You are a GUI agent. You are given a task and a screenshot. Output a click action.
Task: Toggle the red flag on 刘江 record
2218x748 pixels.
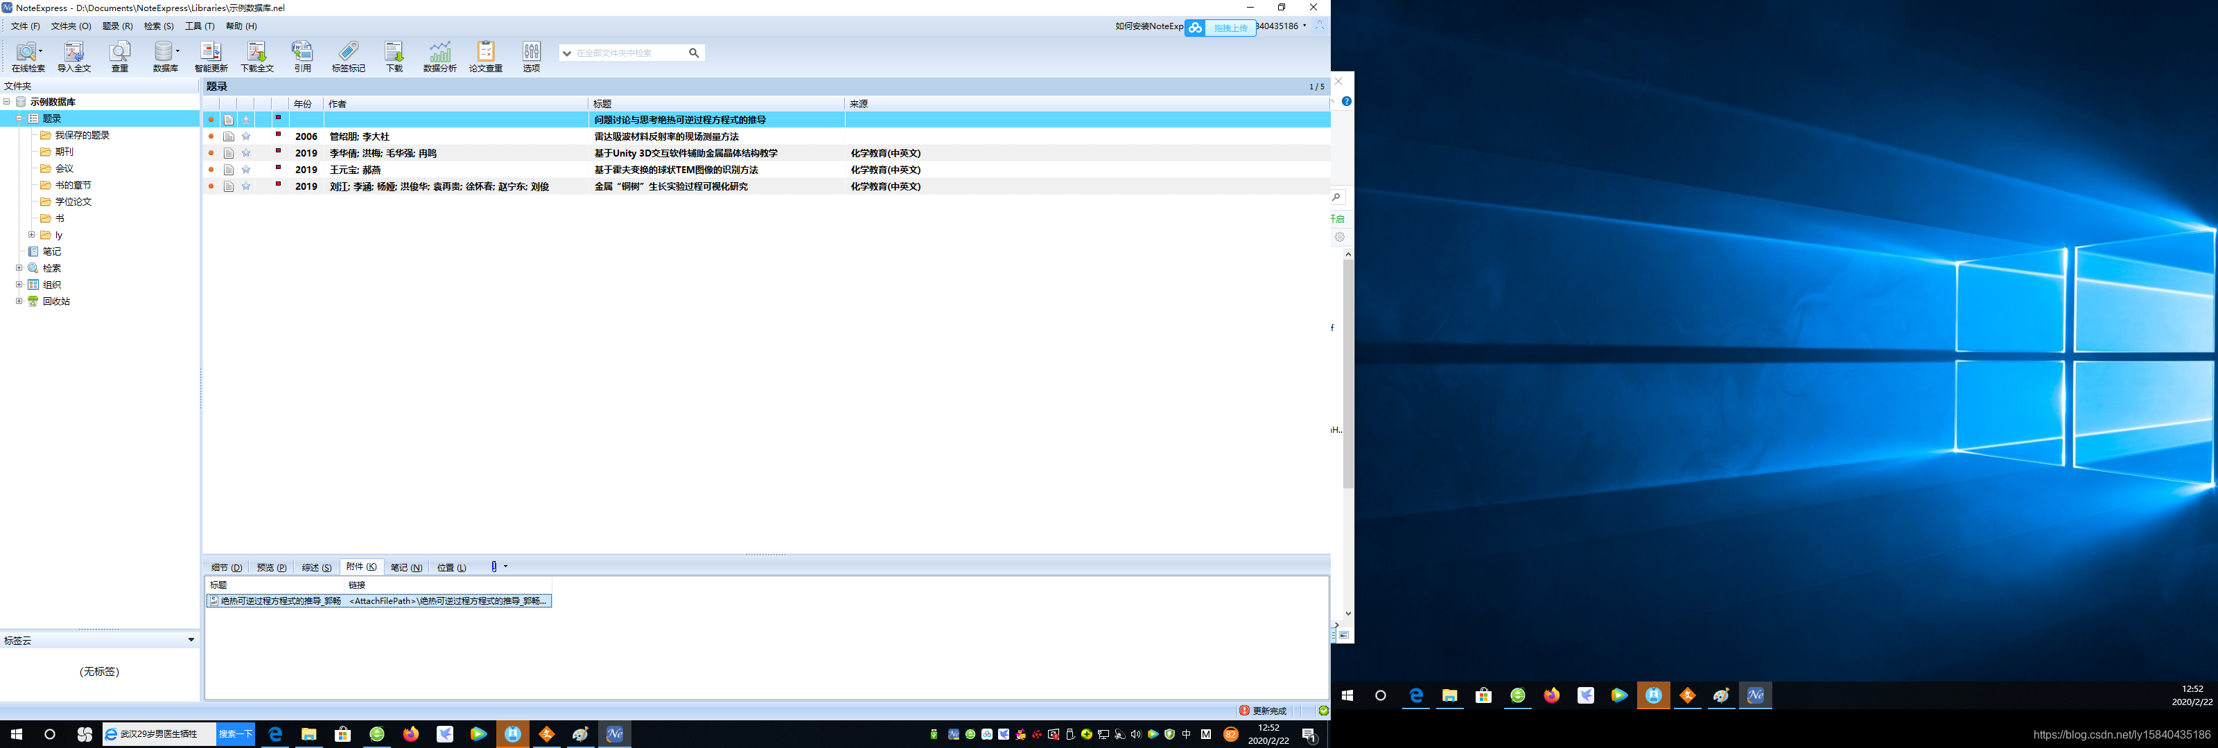click(x=278, y=184)
